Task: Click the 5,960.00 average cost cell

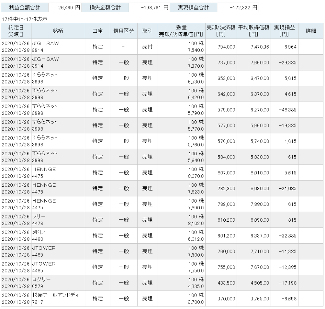Action: [254, 125]
